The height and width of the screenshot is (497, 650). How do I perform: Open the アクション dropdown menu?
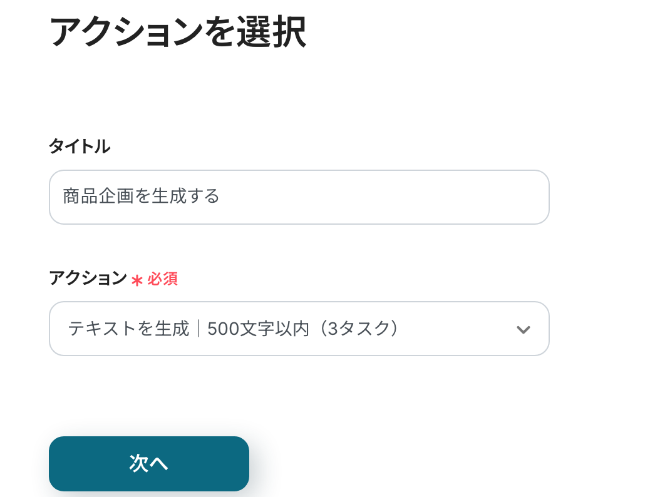click(x=299, y=329)
